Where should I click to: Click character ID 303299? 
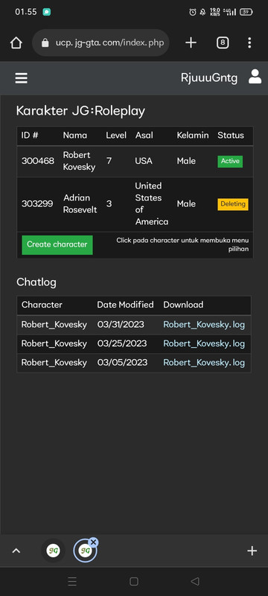pos(37,203)
